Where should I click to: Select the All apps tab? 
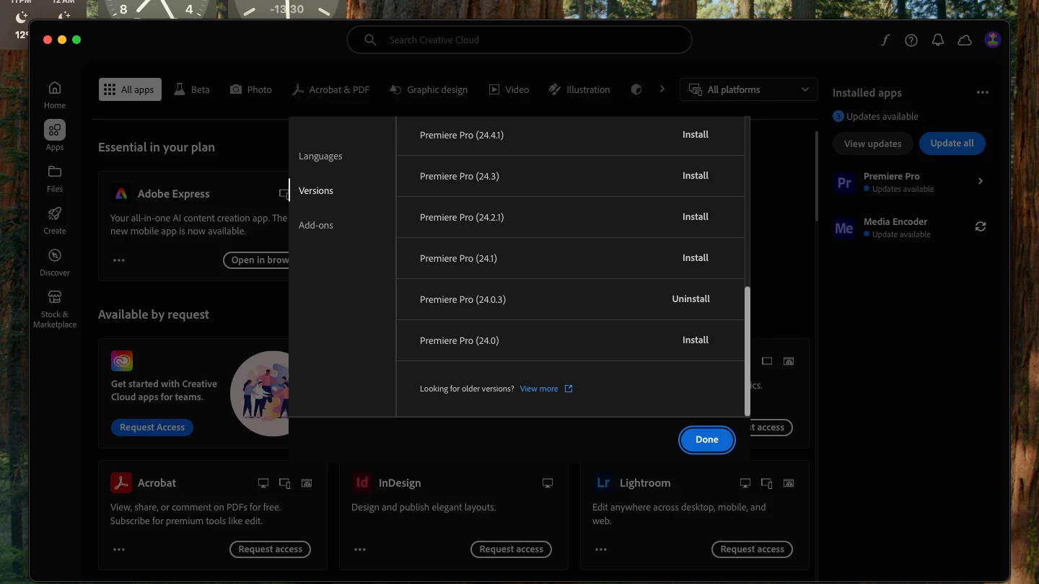pyautogui.click(x=130, y=89)
